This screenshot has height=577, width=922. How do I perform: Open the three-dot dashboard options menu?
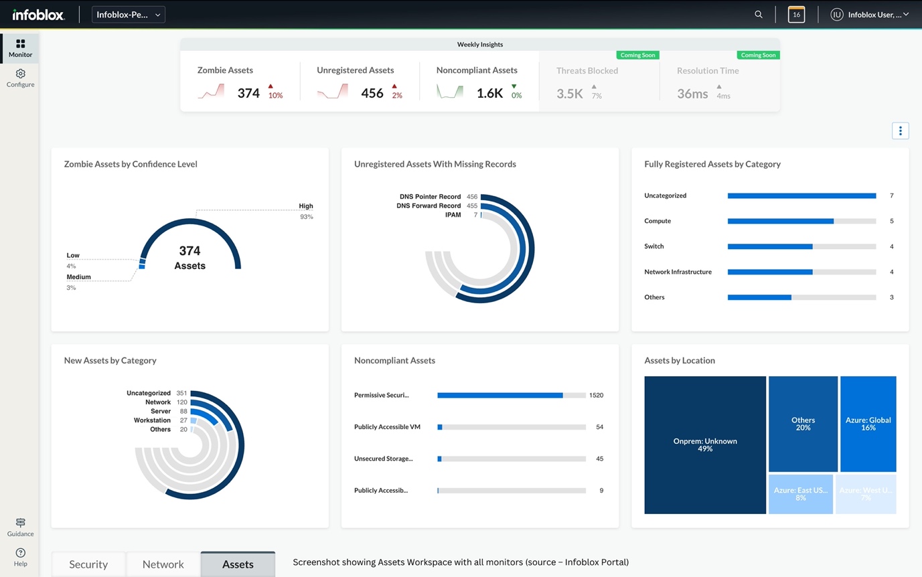click(900, 131)
